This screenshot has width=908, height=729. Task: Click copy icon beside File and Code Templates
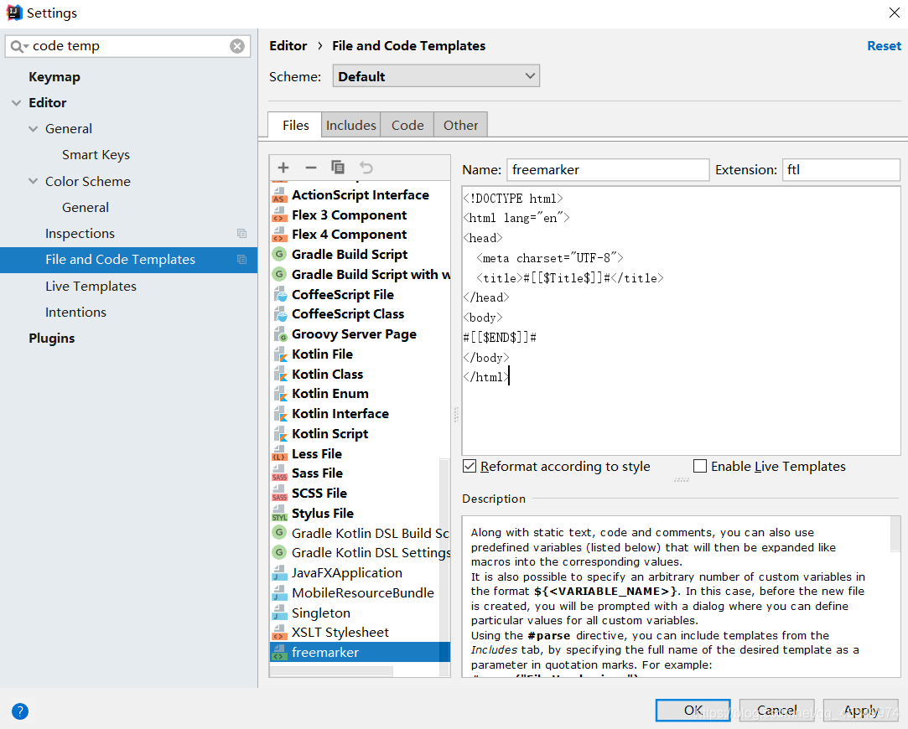click(242, 260)
